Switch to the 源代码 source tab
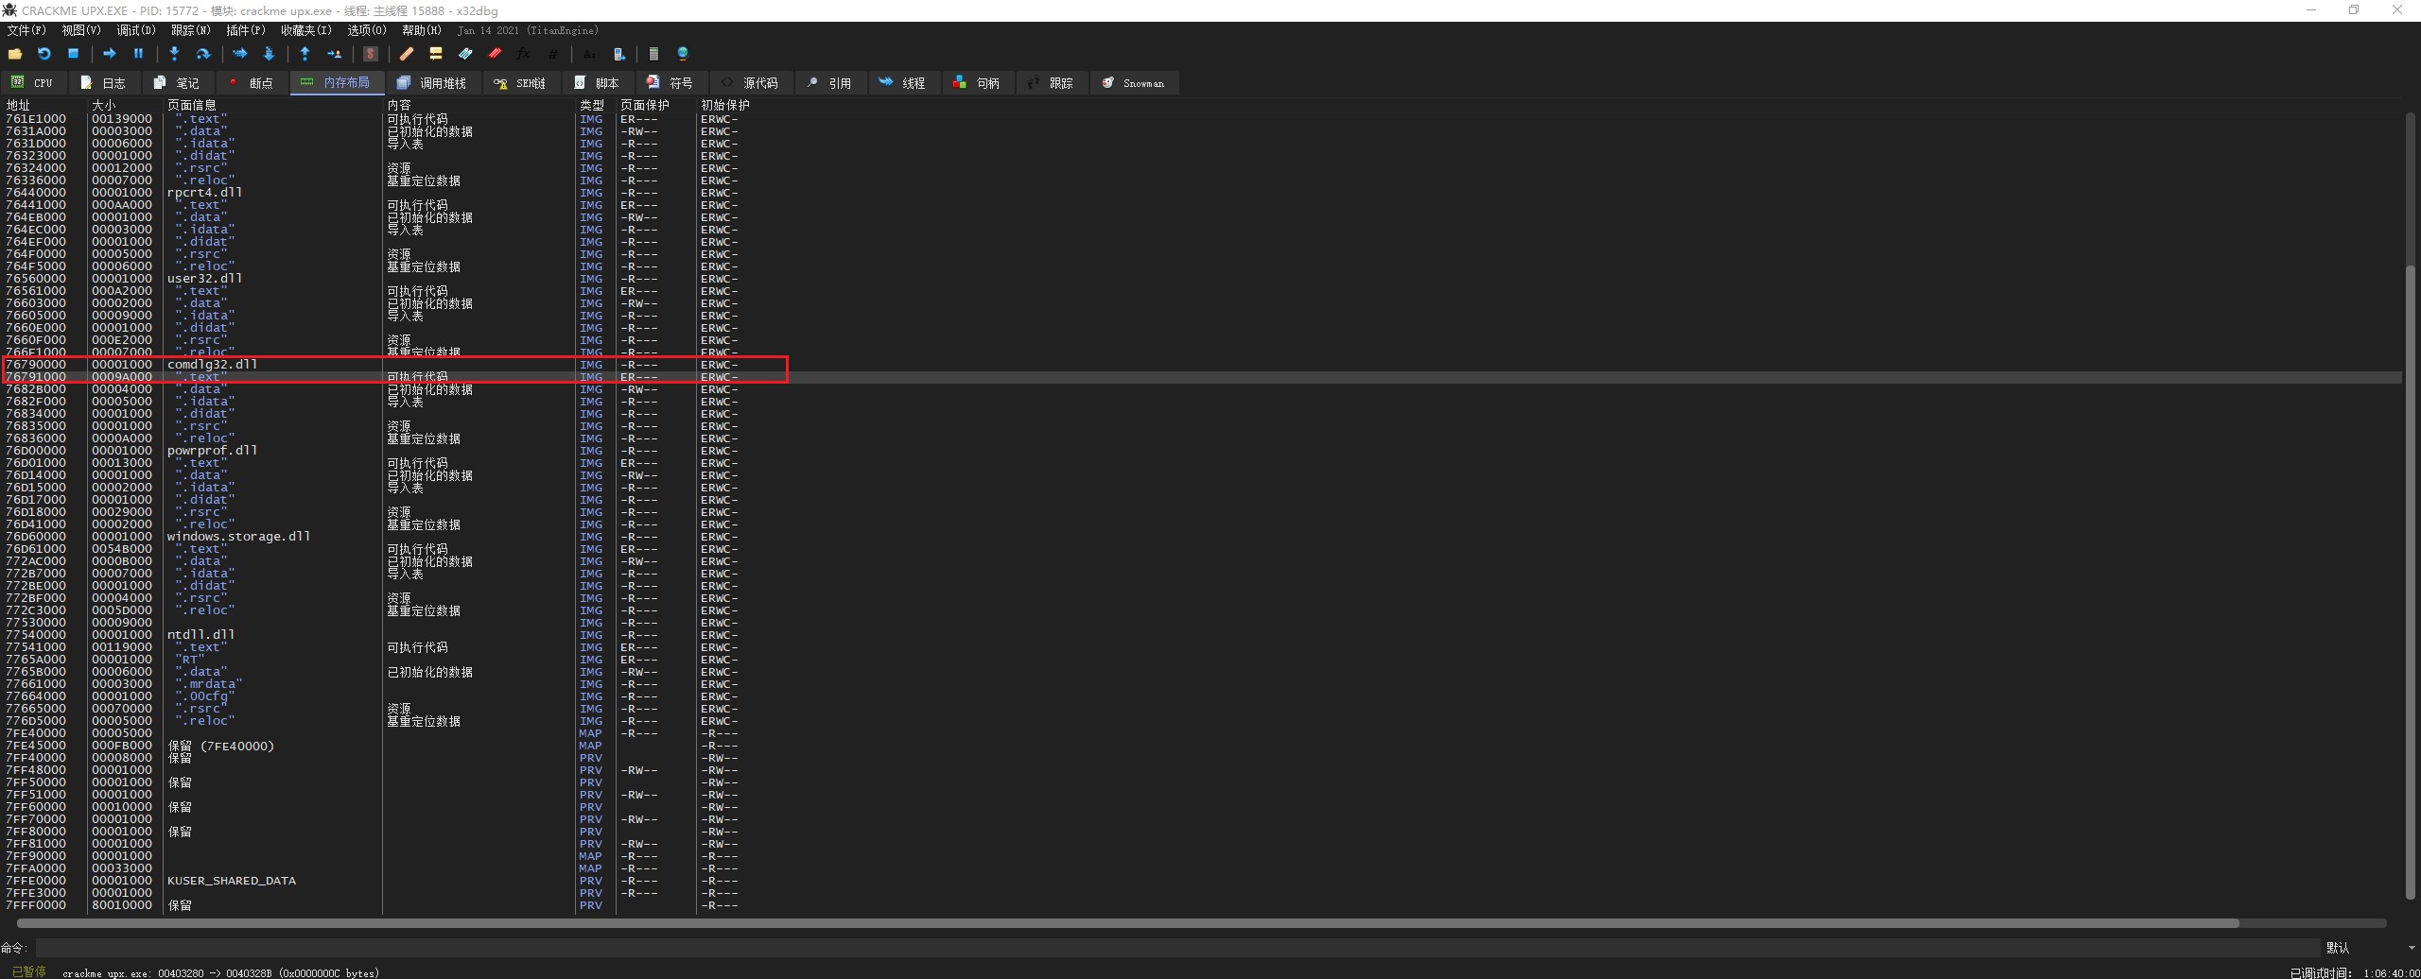Screen dimensions: 2421x979 tap(751, 83)
